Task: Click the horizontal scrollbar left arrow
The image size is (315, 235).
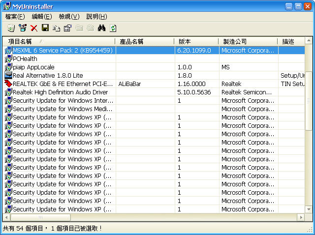Action: 6,217
